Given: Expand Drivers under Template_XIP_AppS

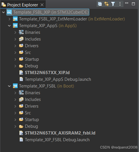Looking at the screenshot, I should pyautogui.click(x=15, y=46).
